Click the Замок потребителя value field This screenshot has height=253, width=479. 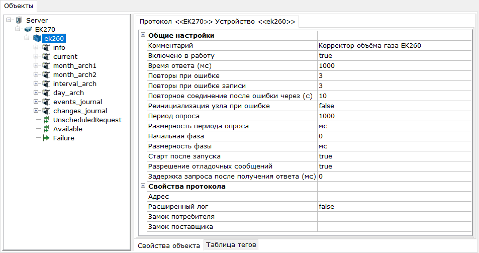point(395,217)
